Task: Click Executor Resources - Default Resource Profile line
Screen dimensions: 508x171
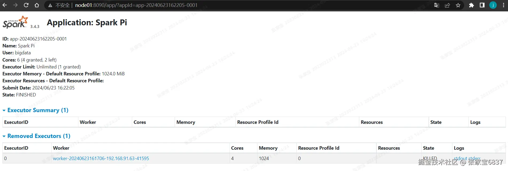Action: point(53,81)
